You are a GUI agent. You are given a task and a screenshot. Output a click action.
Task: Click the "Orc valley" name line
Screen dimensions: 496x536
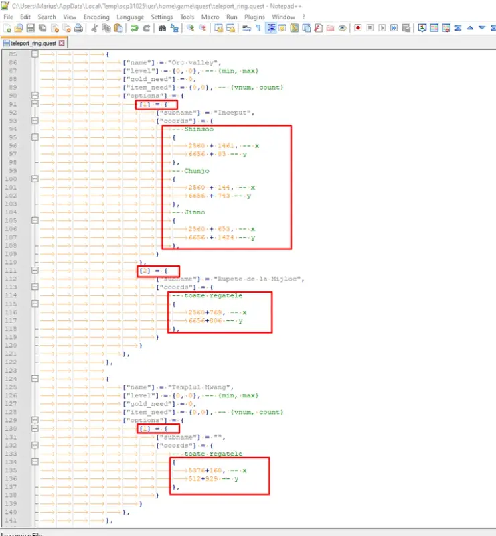click(x=172, y=62)
